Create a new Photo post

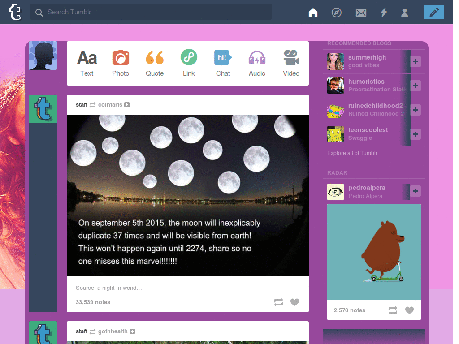pos(121,63)
